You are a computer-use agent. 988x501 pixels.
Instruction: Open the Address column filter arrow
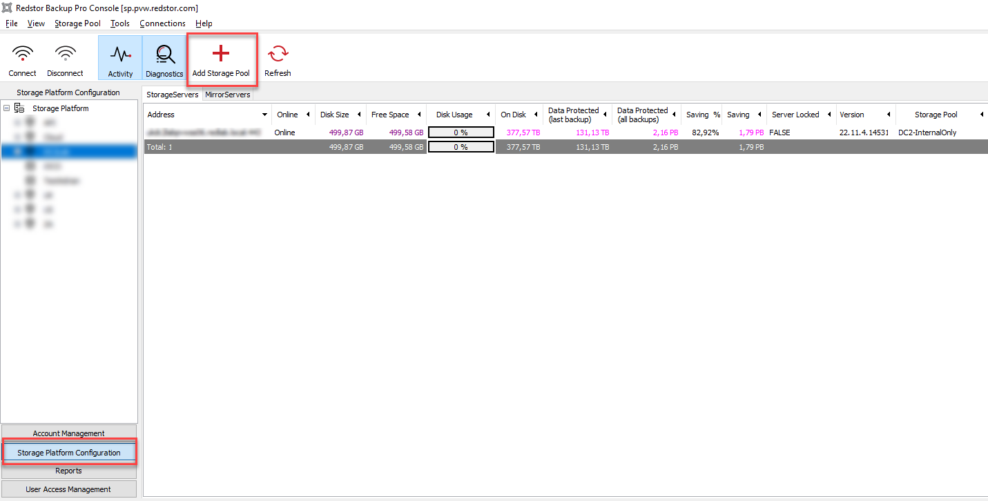point(265,115)
